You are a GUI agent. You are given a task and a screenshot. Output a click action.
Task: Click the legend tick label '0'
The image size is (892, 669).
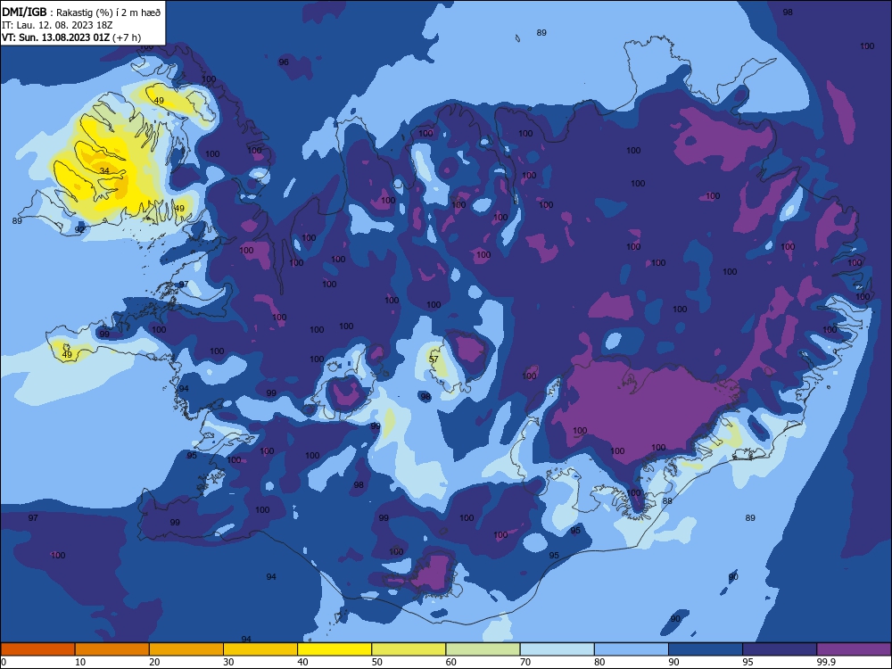pyautogui.click(x=4, y=662)
